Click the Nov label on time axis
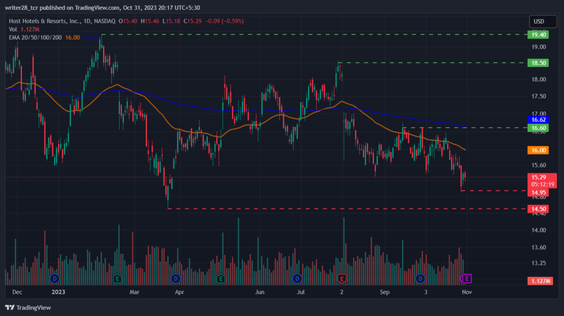Viewport: 564px width, 316px height. click(467, 292)
